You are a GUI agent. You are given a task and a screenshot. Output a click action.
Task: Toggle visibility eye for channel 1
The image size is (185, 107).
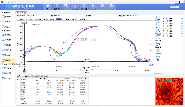pos(182,19)
